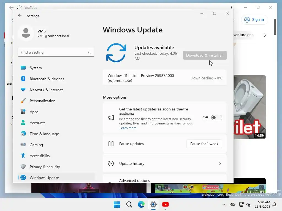Open Update history page
282x211 pixels.
coord(165,163)
